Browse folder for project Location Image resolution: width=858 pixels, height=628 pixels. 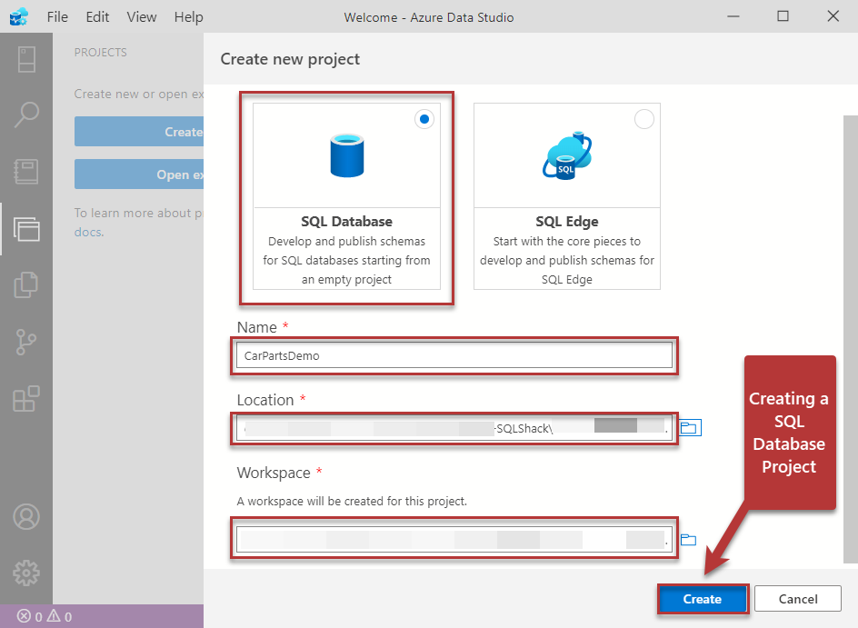[x=688, y=428]
